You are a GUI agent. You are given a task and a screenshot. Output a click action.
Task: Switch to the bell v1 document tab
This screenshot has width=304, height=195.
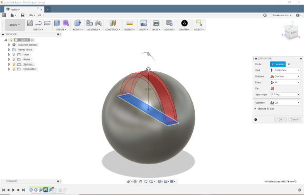(x=24, y=10)
